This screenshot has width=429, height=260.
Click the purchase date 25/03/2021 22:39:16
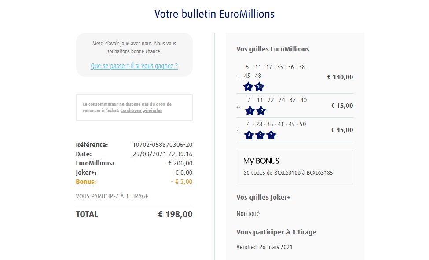[162, 154]
